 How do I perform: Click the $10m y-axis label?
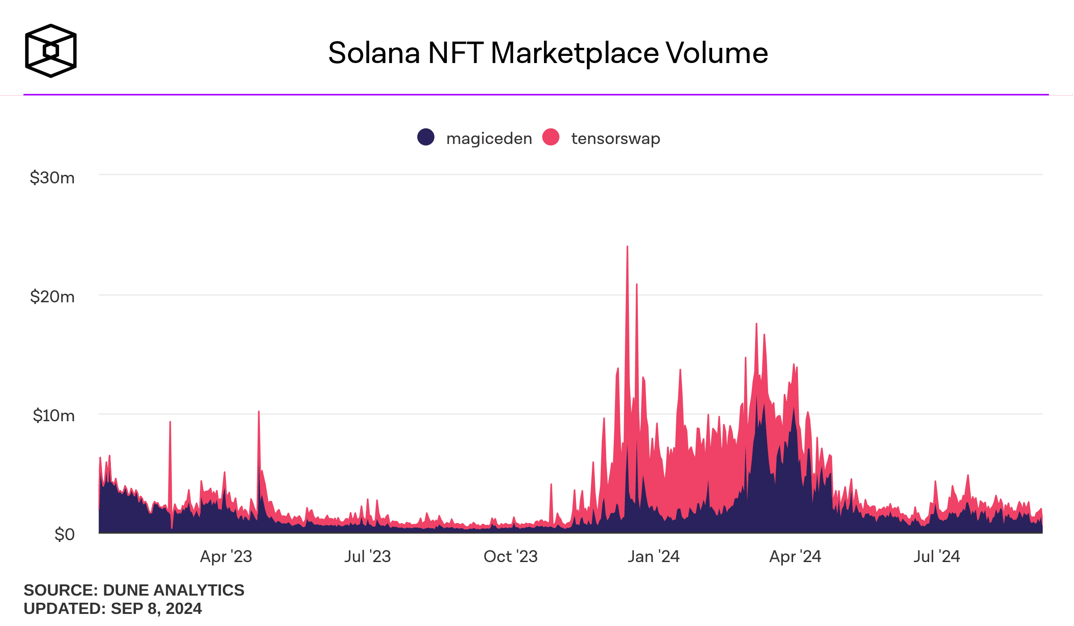(x=53, y=416)
